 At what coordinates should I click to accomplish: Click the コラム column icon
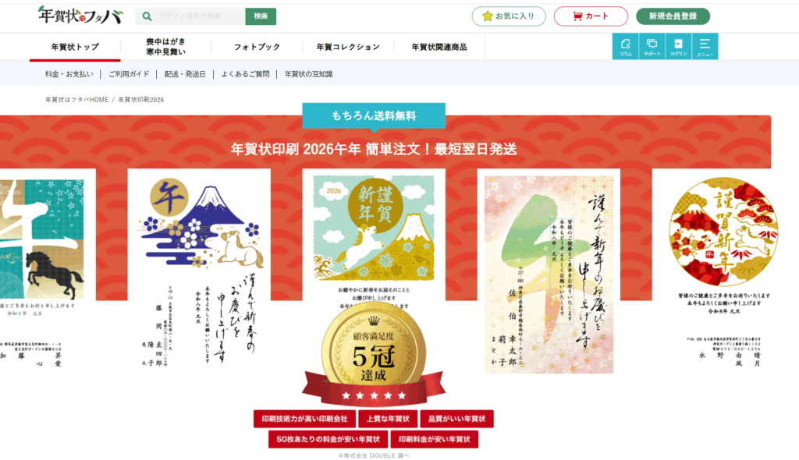[625, 46]
